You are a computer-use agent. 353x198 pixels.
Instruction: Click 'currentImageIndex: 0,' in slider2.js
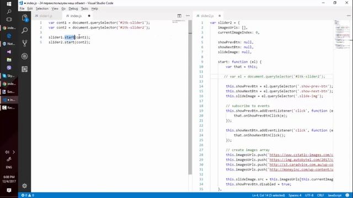tap(238, 32)
